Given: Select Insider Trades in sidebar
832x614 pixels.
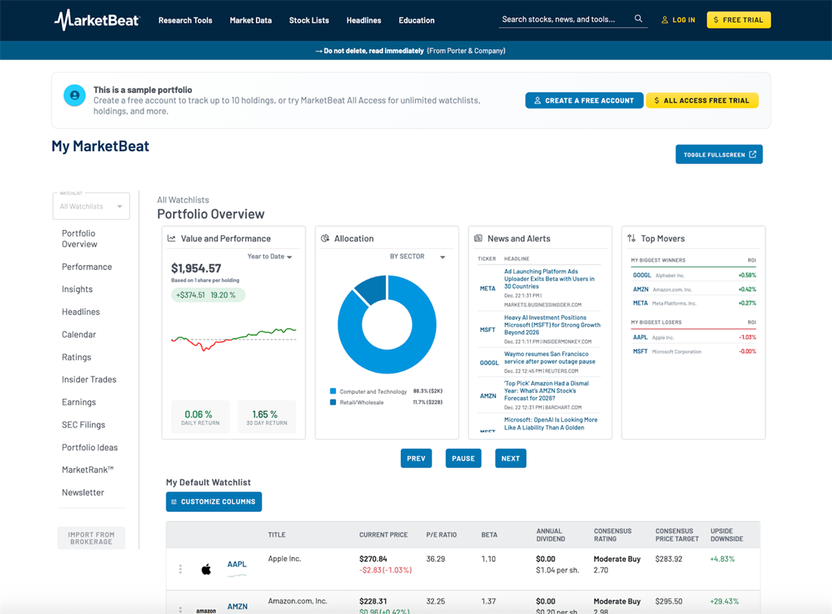Looking at the screenshot, I should (x=89, y=380).
